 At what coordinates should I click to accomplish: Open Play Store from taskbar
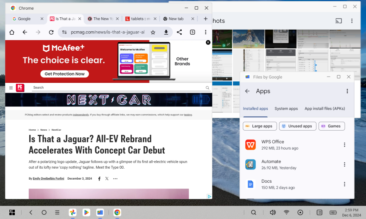(86, 212)
